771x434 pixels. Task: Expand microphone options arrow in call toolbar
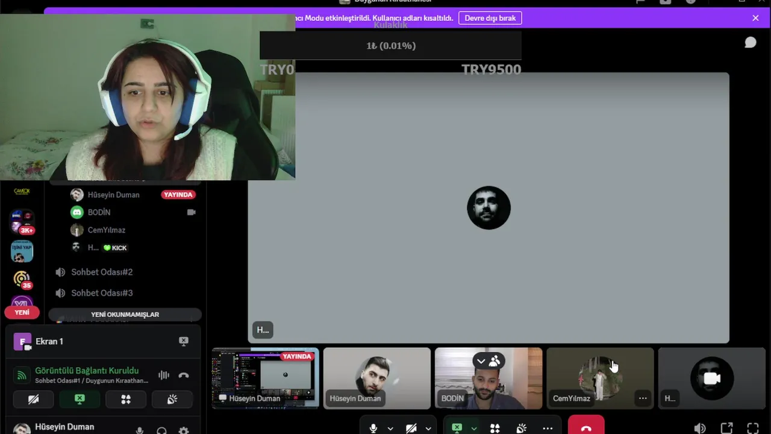[x=390, y=428]
